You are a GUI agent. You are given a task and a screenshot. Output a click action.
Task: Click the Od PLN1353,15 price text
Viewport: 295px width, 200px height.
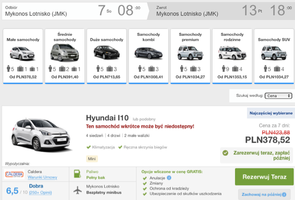click(x=232, y=77)
